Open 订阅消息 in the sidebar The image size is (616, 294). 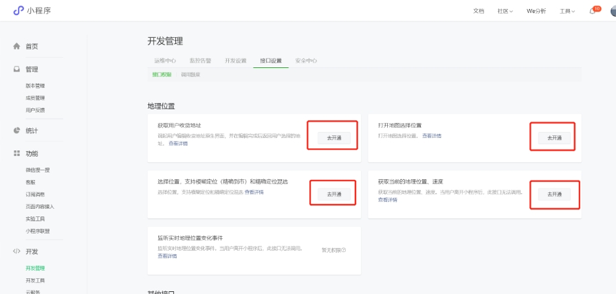(x=35, y=194)
